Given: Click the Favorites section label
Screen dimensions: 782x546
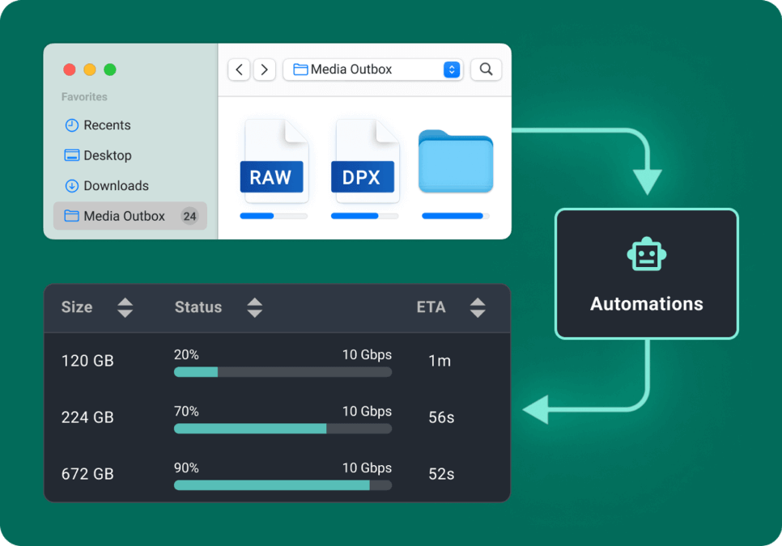Looking at the screenshot, I should tap(83, 96).
